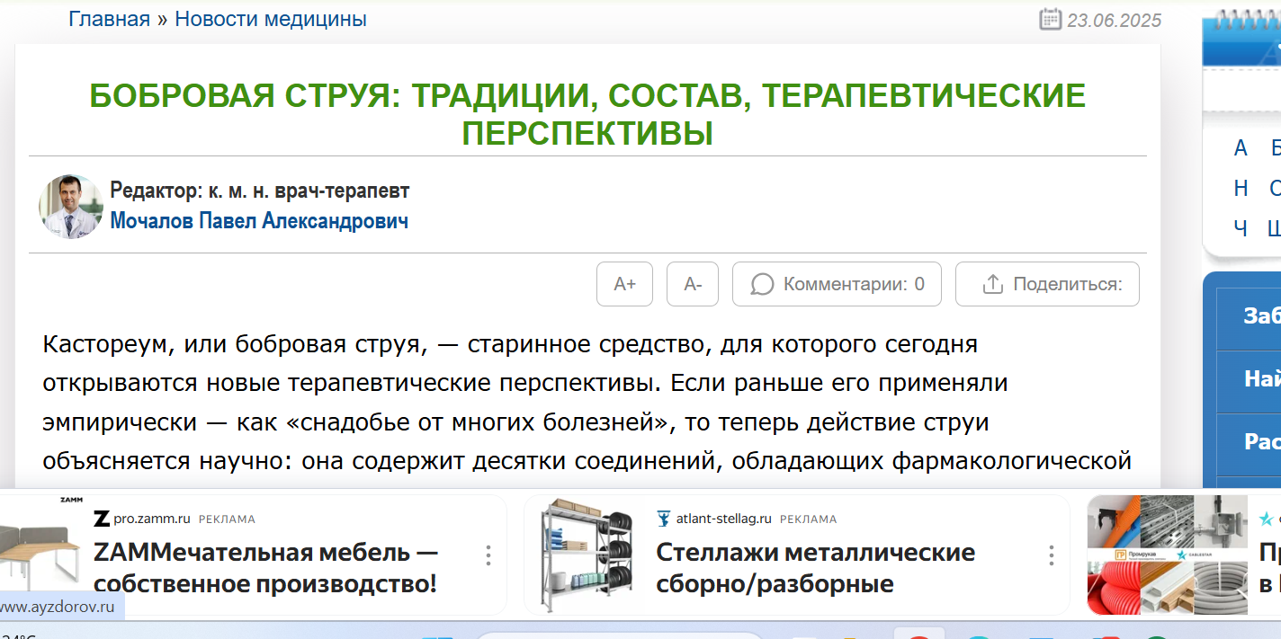The height and width of the screenshot is (639, 1281).
Task: Click the atlant-stellag favicon icon
Action: tap(664, 519)
